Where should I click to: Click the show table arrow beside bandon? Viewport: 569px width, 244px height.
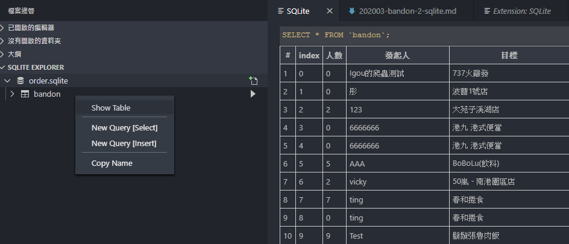(253, 94)
